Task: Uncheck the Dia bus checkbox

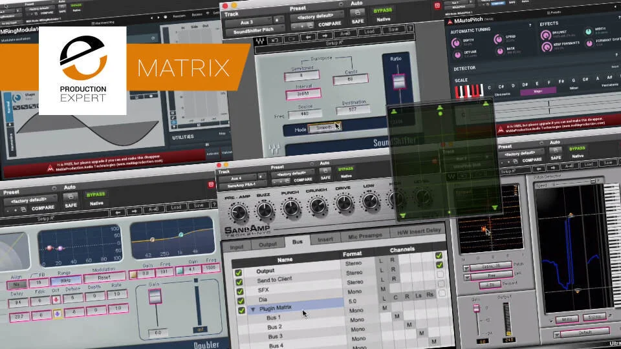Action: click(241, 301)
